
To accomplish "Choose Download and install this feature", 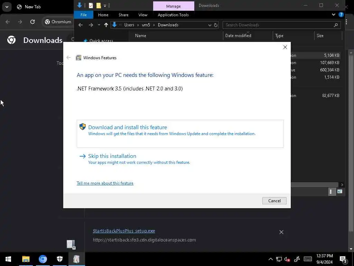I will pyautogui.click(x=180, y=134).
